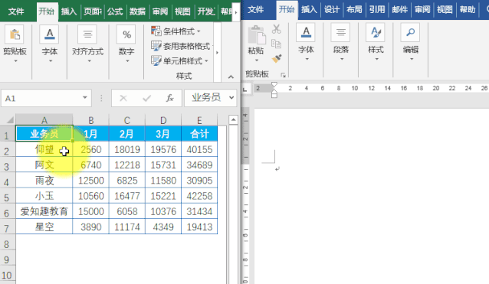The width and height of the screenshot is (489, 284).
Task: Click the Word find/edit (编辑) magnifier icon
Action: (410, 32)
